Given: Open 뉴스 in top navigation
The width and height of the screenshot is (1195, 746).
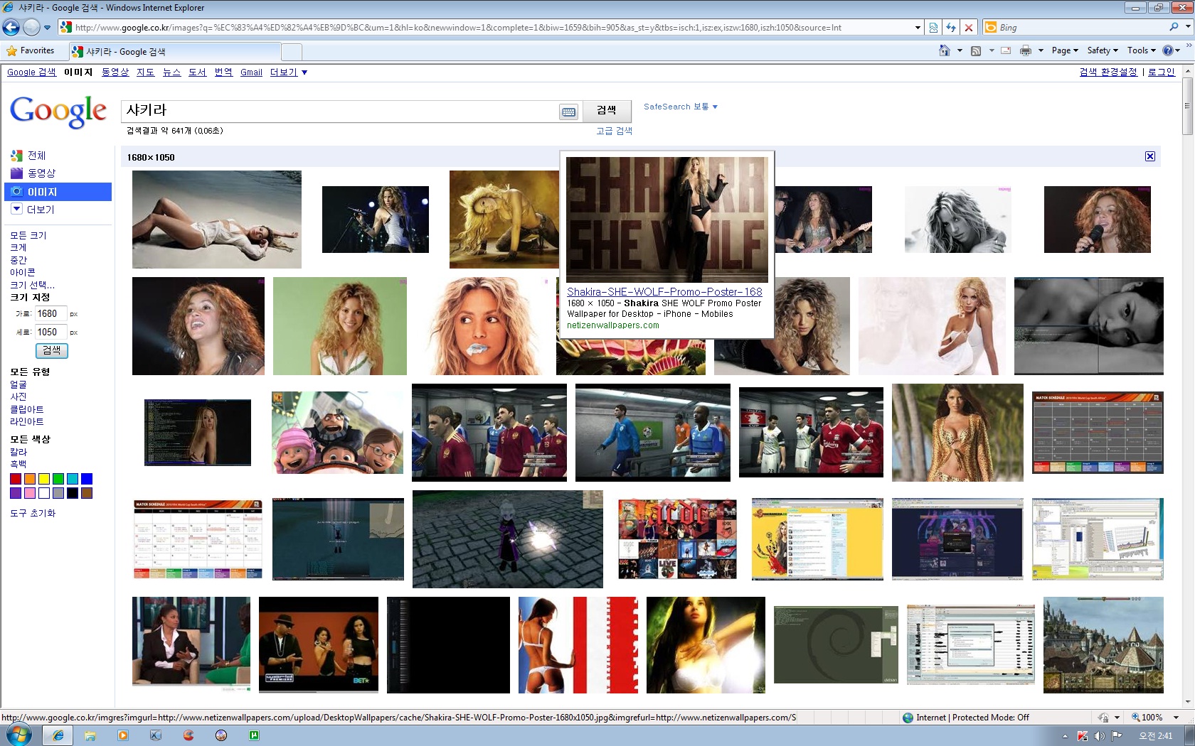Looking at the screenshot, I should tap(171, 72).
